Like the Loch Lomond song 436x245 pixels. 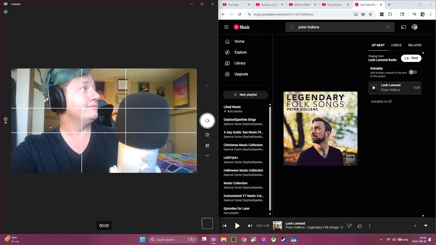point(359,226)
